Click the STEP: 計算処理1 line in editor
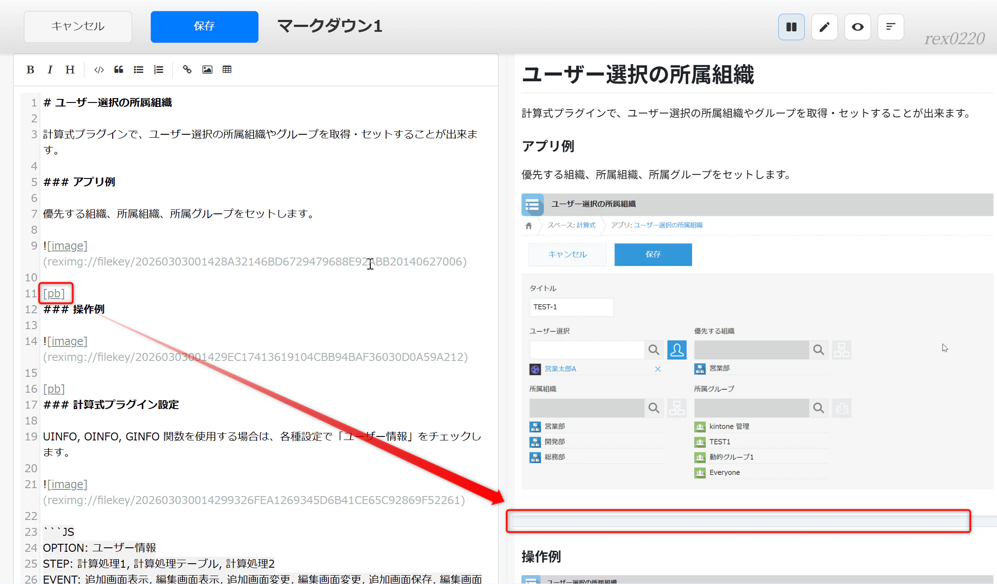Viewport: 997px width, 584px height. [x=159, y=564]
